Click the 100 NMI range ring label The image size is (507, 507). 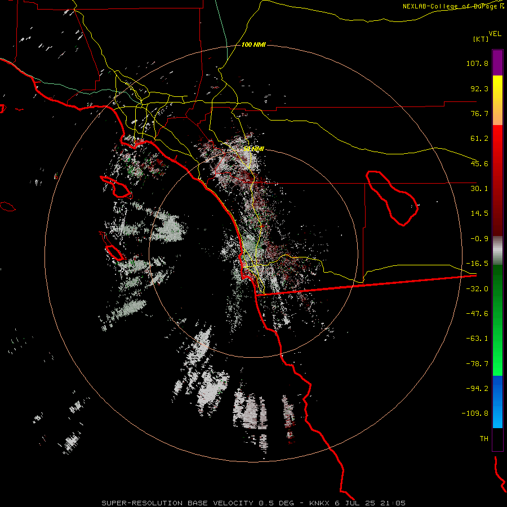tap(254, 45)
